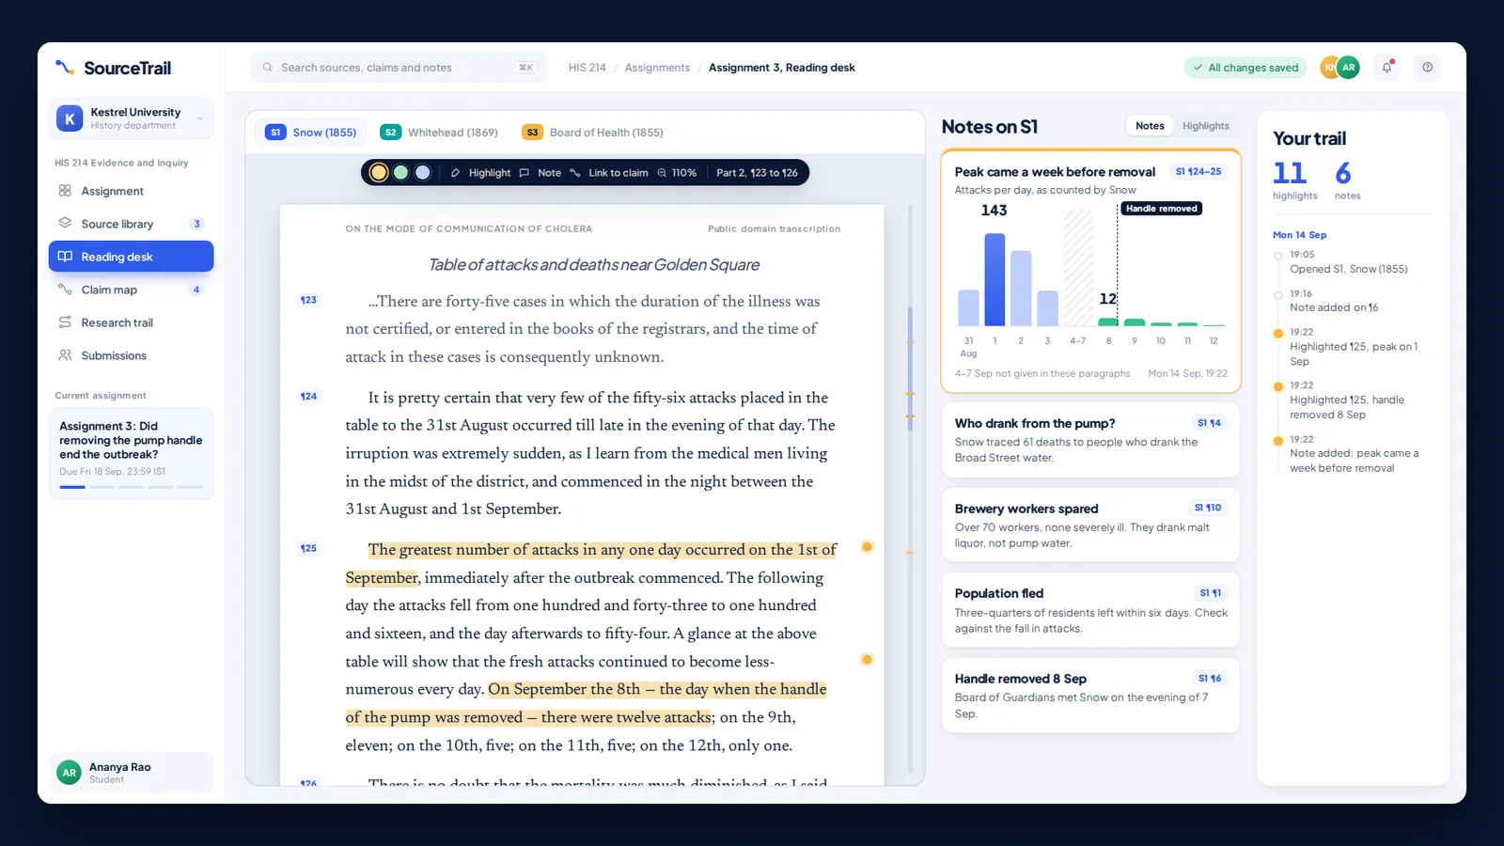Add a Note from the toolbar

click(x=540, y=173)
